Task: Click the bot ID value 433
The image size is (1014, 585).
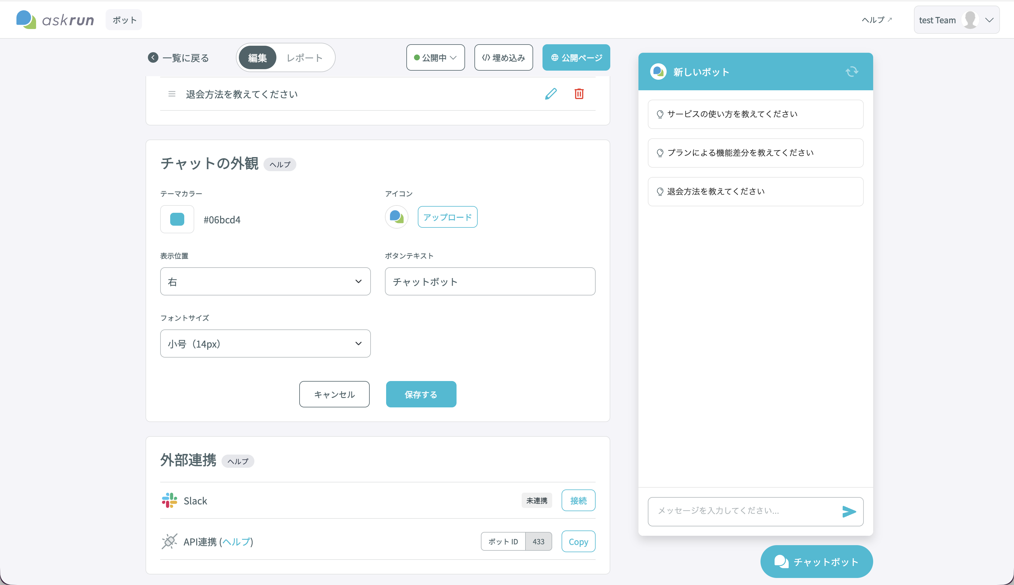Action: [x=539, y=541]
